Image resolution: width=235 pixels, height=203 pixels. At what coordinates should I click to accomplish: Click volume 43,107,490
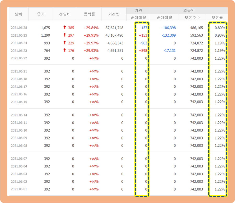[x=114, y=35]
